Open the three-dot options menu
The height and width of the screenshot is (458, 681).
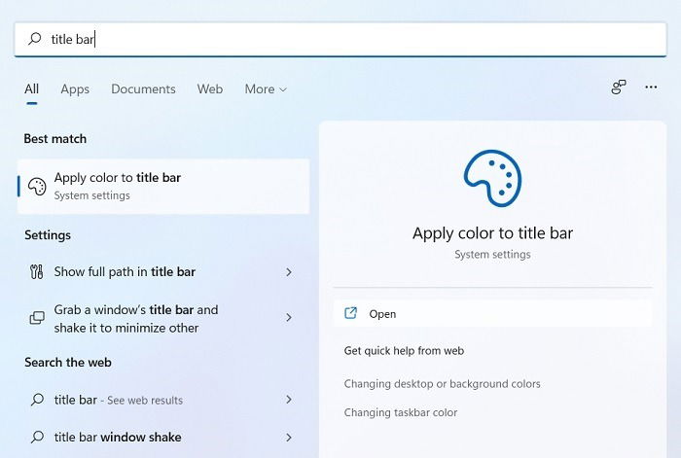pyautogui.click(x=651, y=88)
